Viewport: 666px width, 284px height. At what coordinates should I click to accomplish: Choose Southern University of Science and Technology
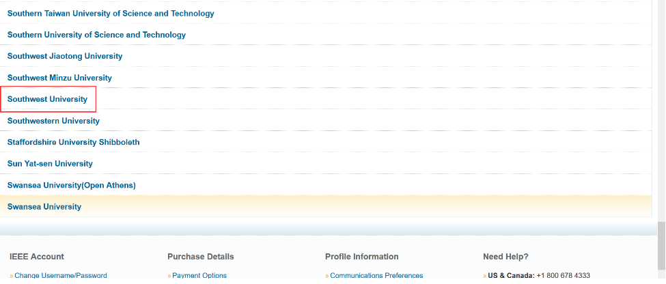pos(96,35)
